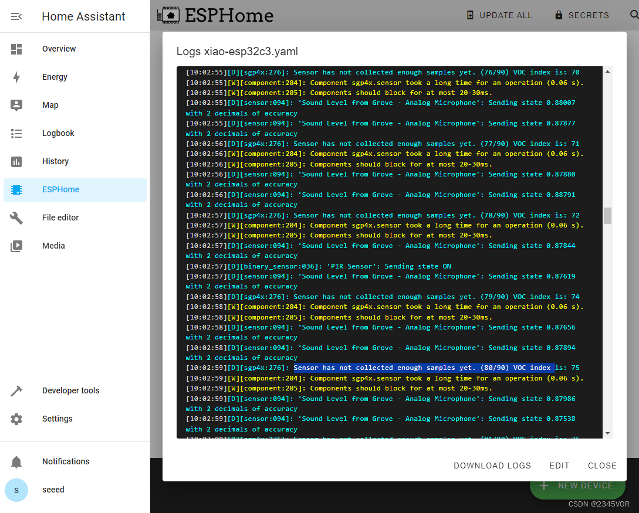Open the ESPHome search magnifier
This screenshot has width=639, height=513.
[x=634, y=15]
